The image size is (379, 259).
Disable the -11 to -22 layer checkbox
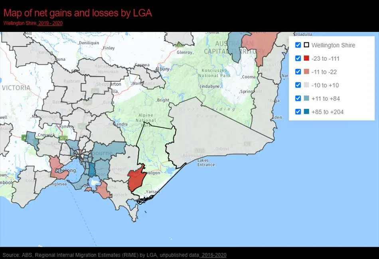(x=298, y=72)
